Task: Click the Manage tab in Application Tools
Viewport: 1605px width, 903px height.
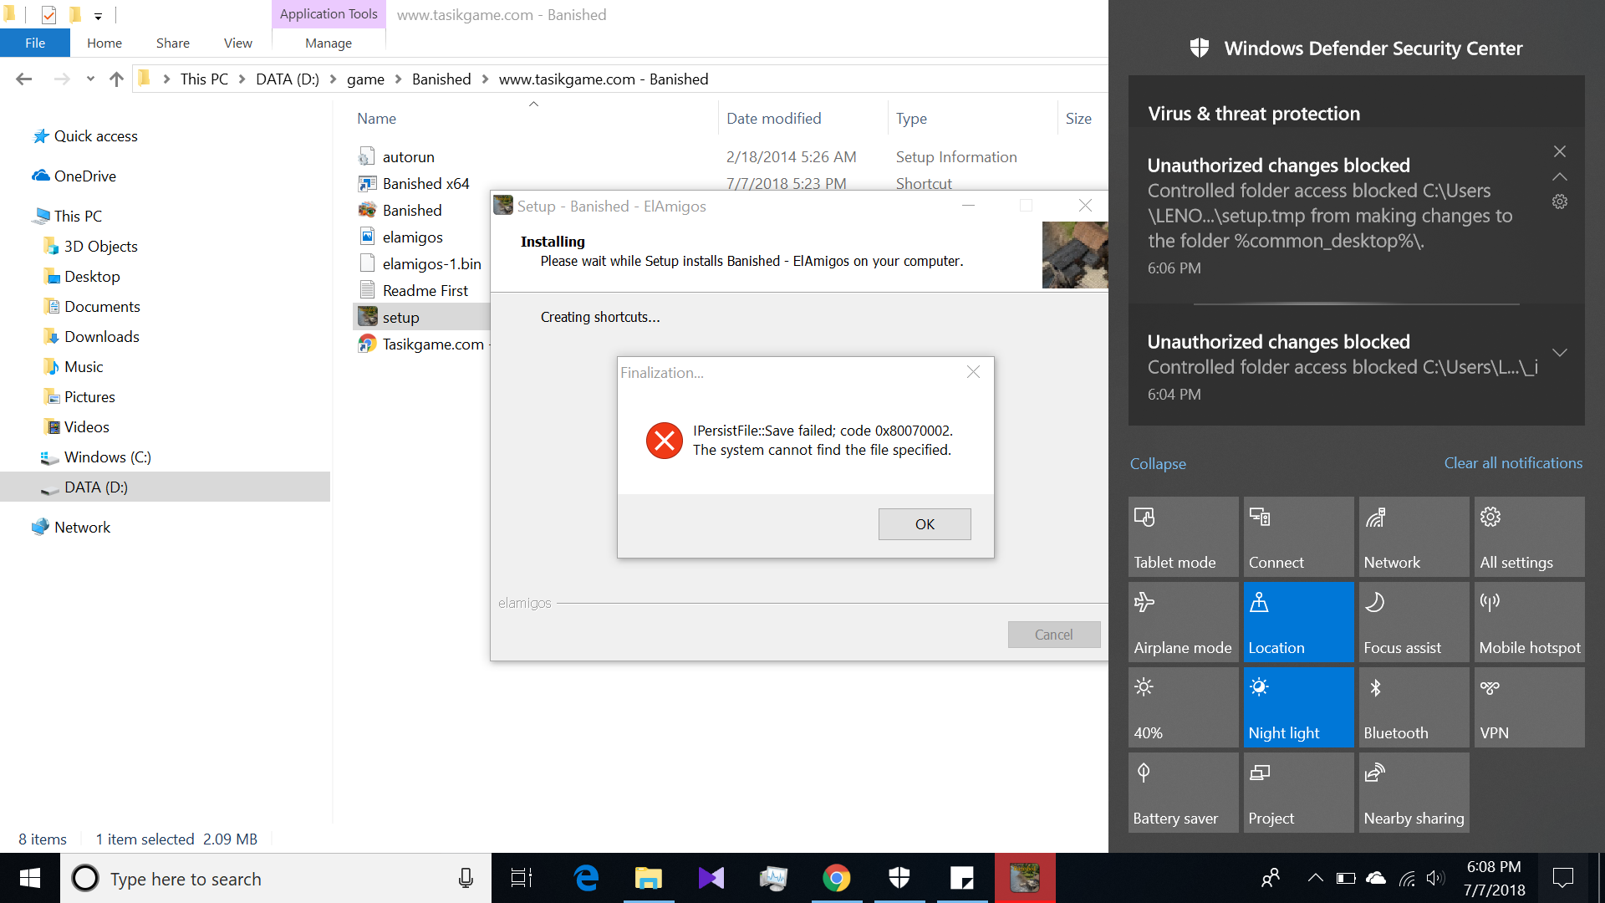Action: pyautogui.click(x=328, y=42)
